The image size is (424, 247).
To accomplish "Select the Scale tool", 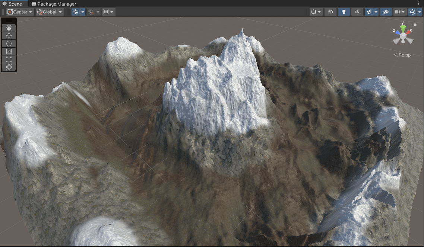I will 9,51.
